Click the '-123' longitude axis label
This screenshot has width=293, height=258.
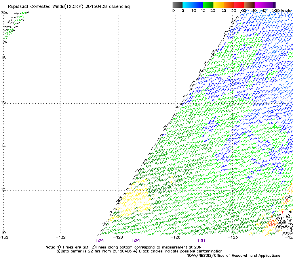233,237
